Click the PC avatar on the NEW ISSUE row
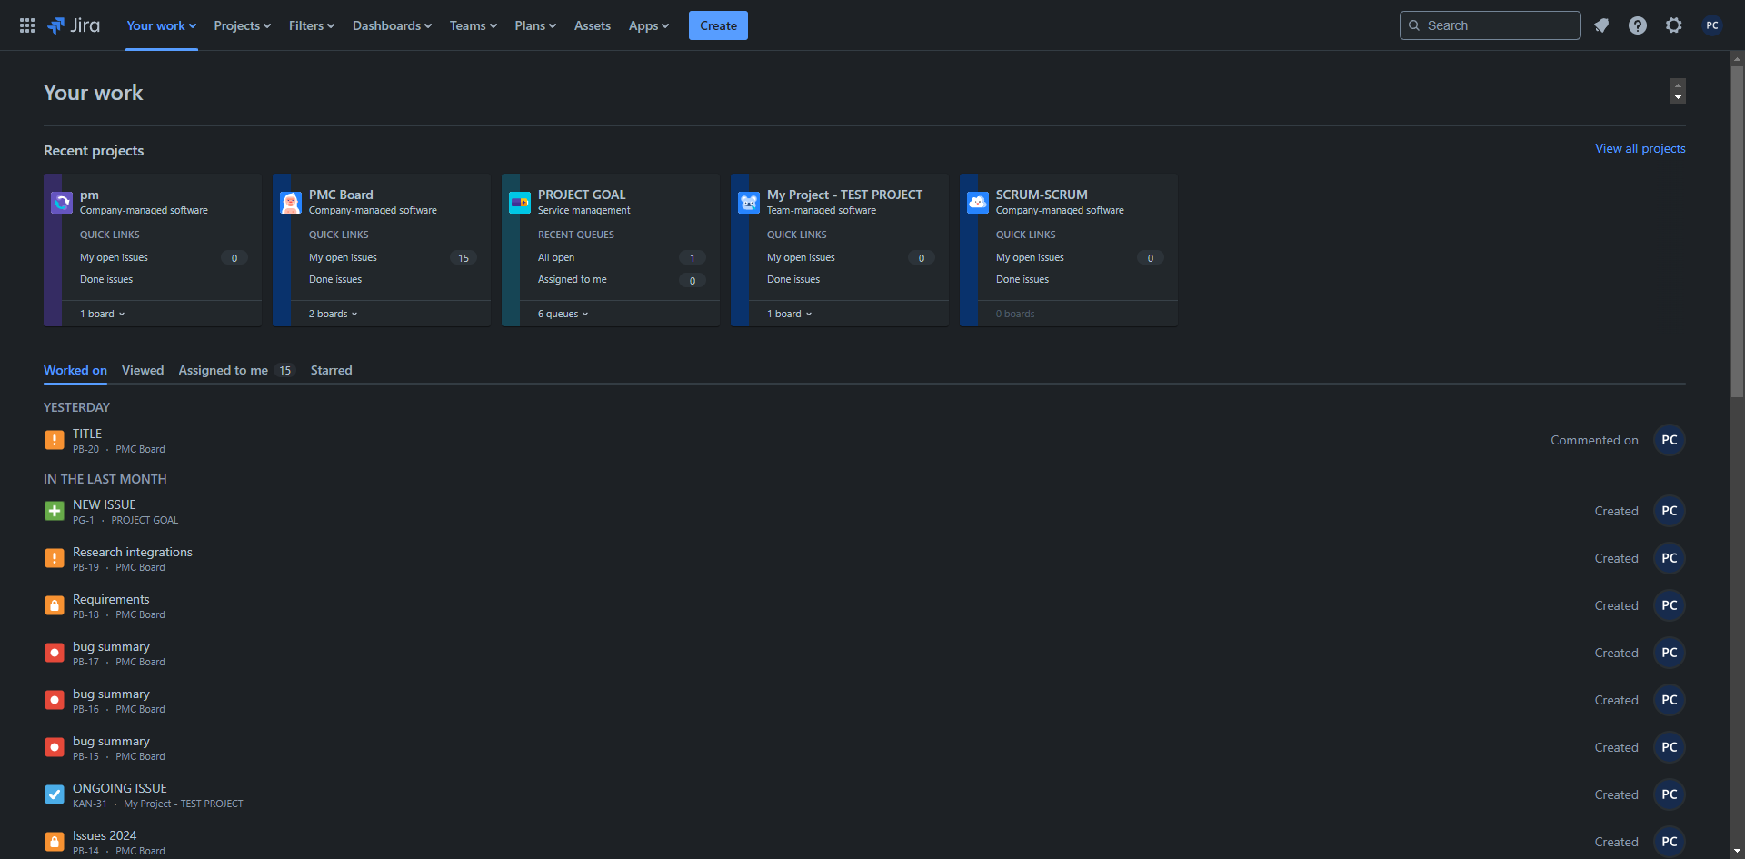 point(1670,511)
